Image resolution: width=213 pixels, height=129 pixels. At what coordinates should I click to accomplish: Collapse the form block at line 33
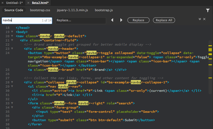coord(12,103)
